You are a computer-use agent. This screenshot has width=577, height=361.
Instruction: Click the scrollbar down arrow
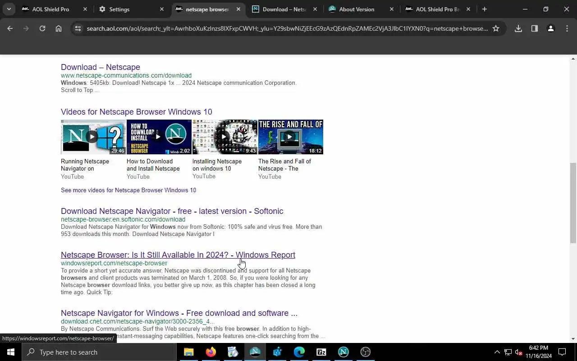pos(573,339)
